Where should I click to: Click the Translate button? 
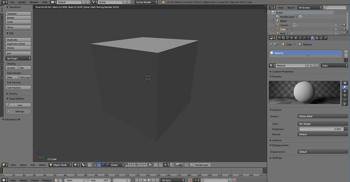(18, 14)
